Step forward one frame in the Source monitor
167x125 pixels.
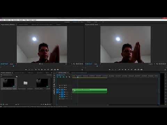coord(45,70)
